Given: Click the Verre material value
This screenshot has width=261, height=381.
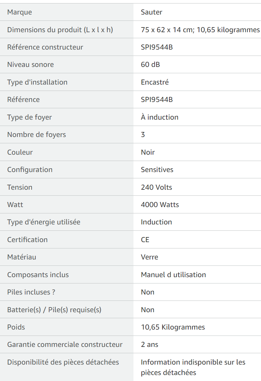Looking at the screenshot, I should click(150, 257).
